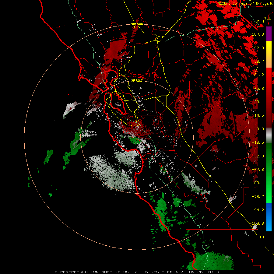Click the yellow segment of the velocity scale
Viewport: 274px width, 274px height.
point(269,47)
